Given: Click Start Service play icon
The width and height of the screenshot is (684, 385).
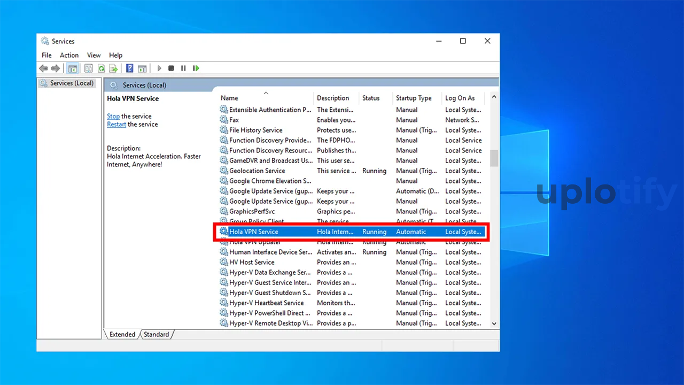Looking at the screenshot, I should (159, 68).
